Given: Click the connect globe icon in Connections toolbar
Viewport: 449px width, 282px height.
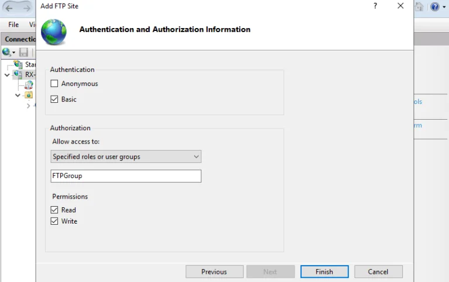Looking at the screenshot, I should point(6,52).
